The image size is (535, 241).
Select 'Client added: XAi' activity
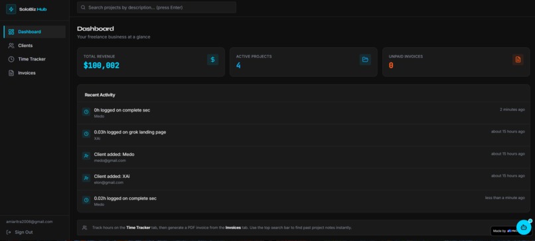tap(303, 179)
